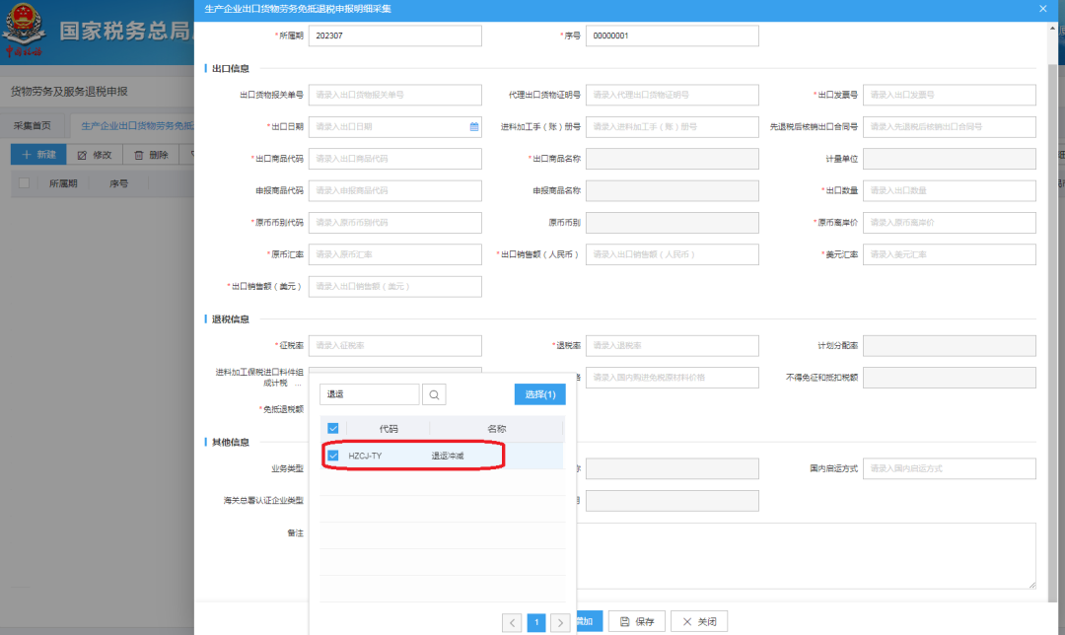The image size is (1065, 635).
Task: Click the 序号 input field
Action: [x=673, y=36]
